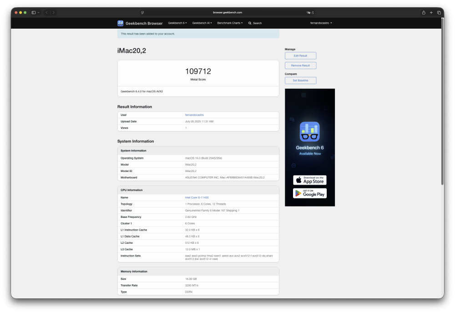This screenshot has height=313, width=455.
Task: Go back with the Safari back arrow
Action: 47,12
